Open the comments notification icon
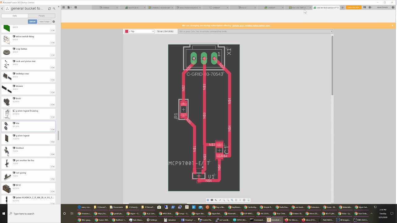The width and height of the screenshot is (397, 223). pyautogui.click(x=364, y=7)
